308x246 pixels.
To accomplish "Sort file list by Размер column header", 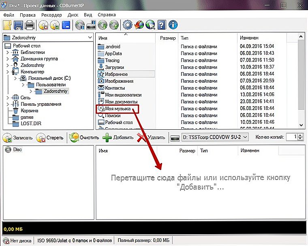I will (167, 38).
